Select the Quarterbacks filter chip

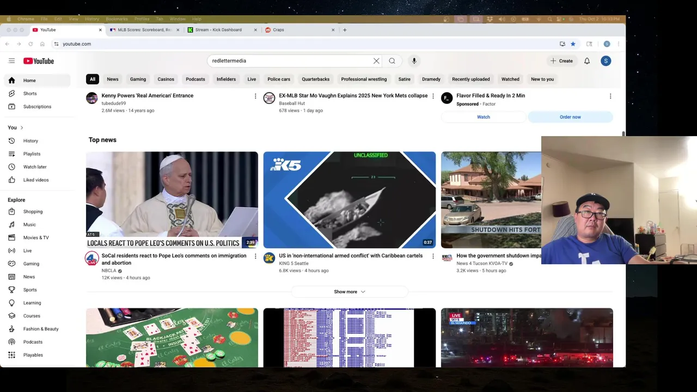[x=316, y=79]
